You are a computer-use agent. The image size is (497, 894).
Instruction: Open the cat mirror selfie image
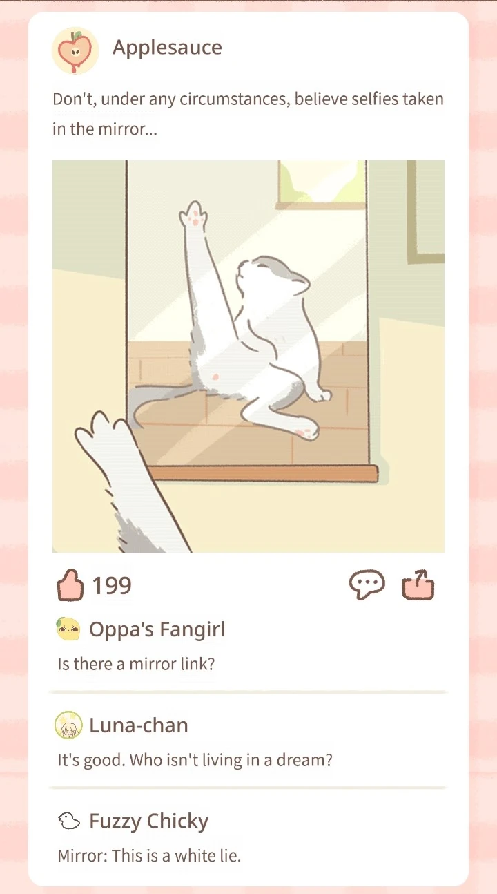248,356
